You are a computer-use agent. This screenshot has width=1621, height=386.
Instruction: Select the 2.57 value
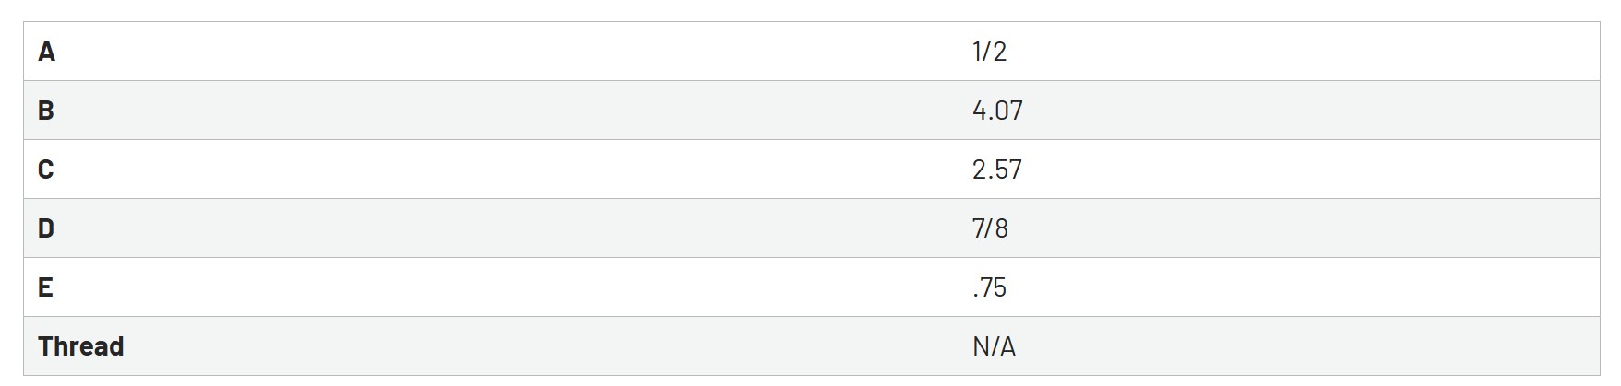click(997, 170)
